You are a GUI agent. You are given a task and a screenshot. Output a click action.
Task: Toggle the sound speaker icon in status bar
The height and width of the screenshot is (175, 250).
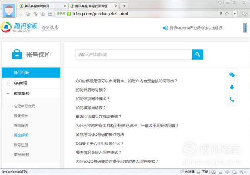click(x=227, y=172)
